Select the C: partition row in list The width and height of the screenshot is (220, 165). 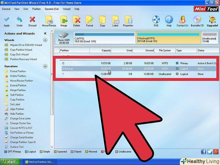pos(139,63)
